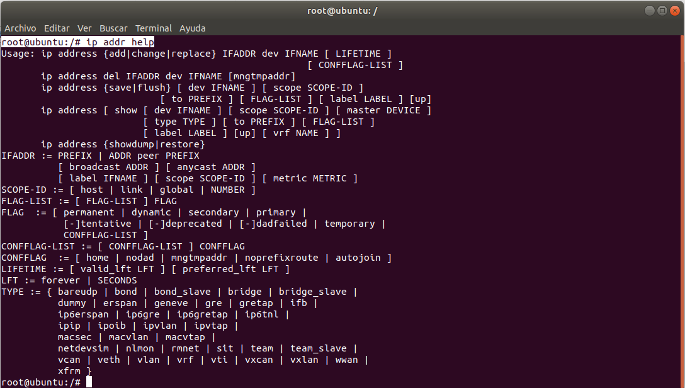Screen dimensions: 685x388
Task: Open the Editar menu
Action: click(57, 28)
